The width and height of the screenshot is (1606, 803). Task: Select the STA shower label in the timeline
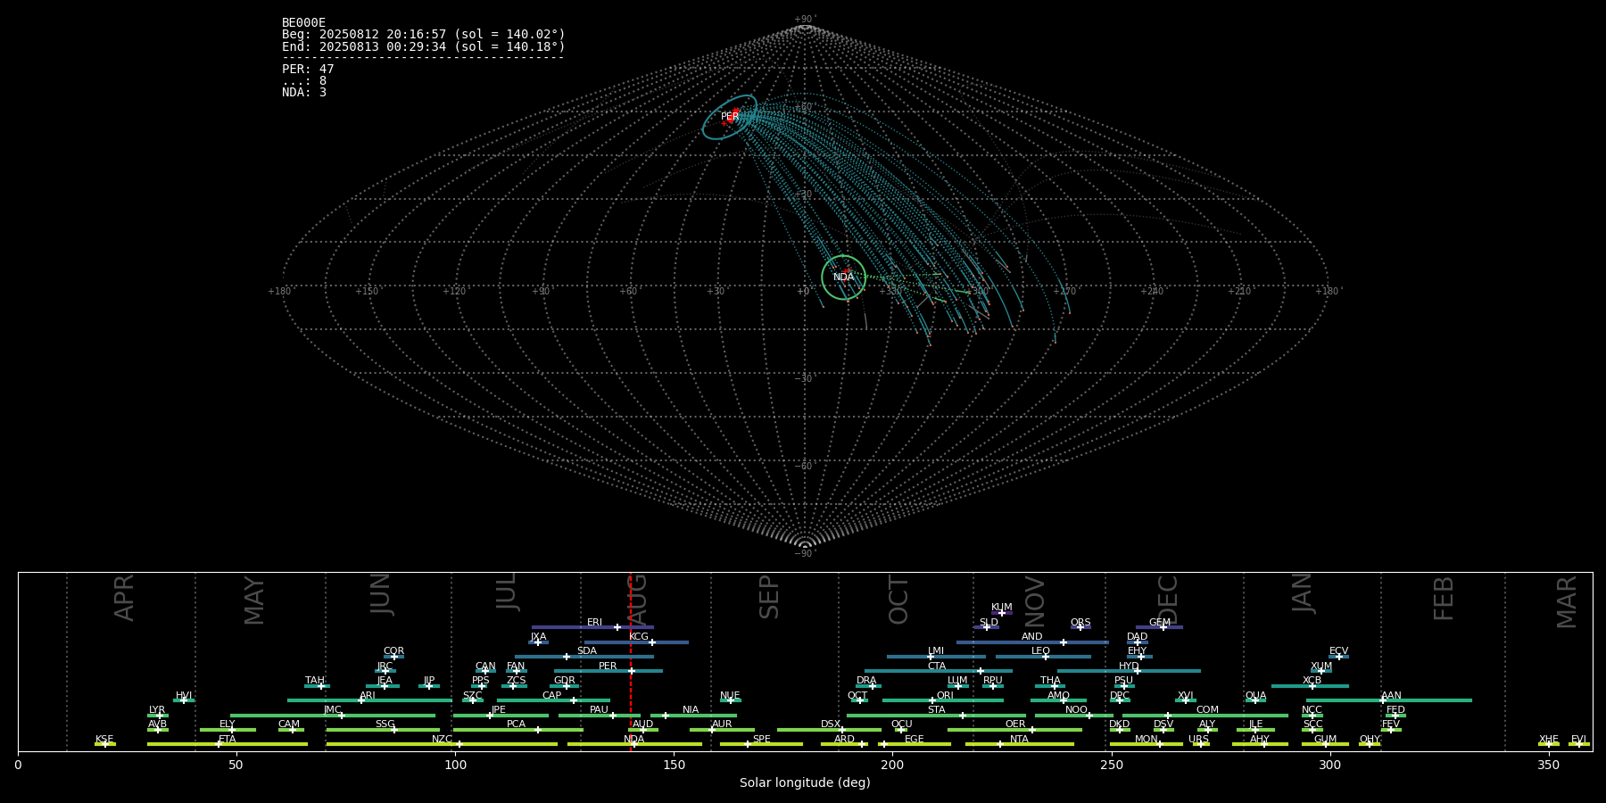[936, 710]
